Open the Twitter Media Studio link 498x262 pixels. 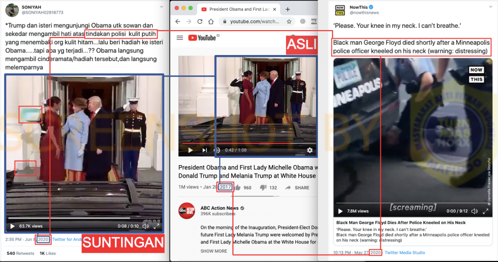point(405,252)
